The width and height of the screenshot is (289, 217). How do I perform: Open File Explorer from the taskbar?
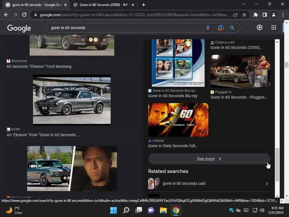click(163, 210)
